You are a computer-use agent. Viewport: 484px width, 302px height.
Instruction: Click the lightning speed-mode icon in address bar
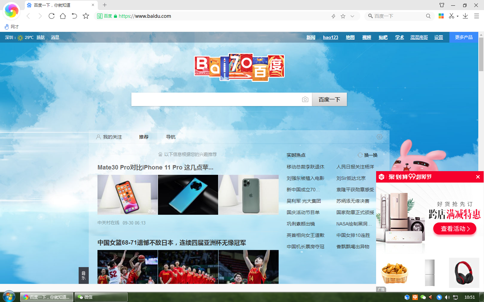(333, 16)
